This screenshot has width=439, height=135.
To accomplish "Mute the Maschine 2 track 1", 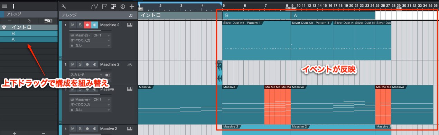I will coord(73,25).
